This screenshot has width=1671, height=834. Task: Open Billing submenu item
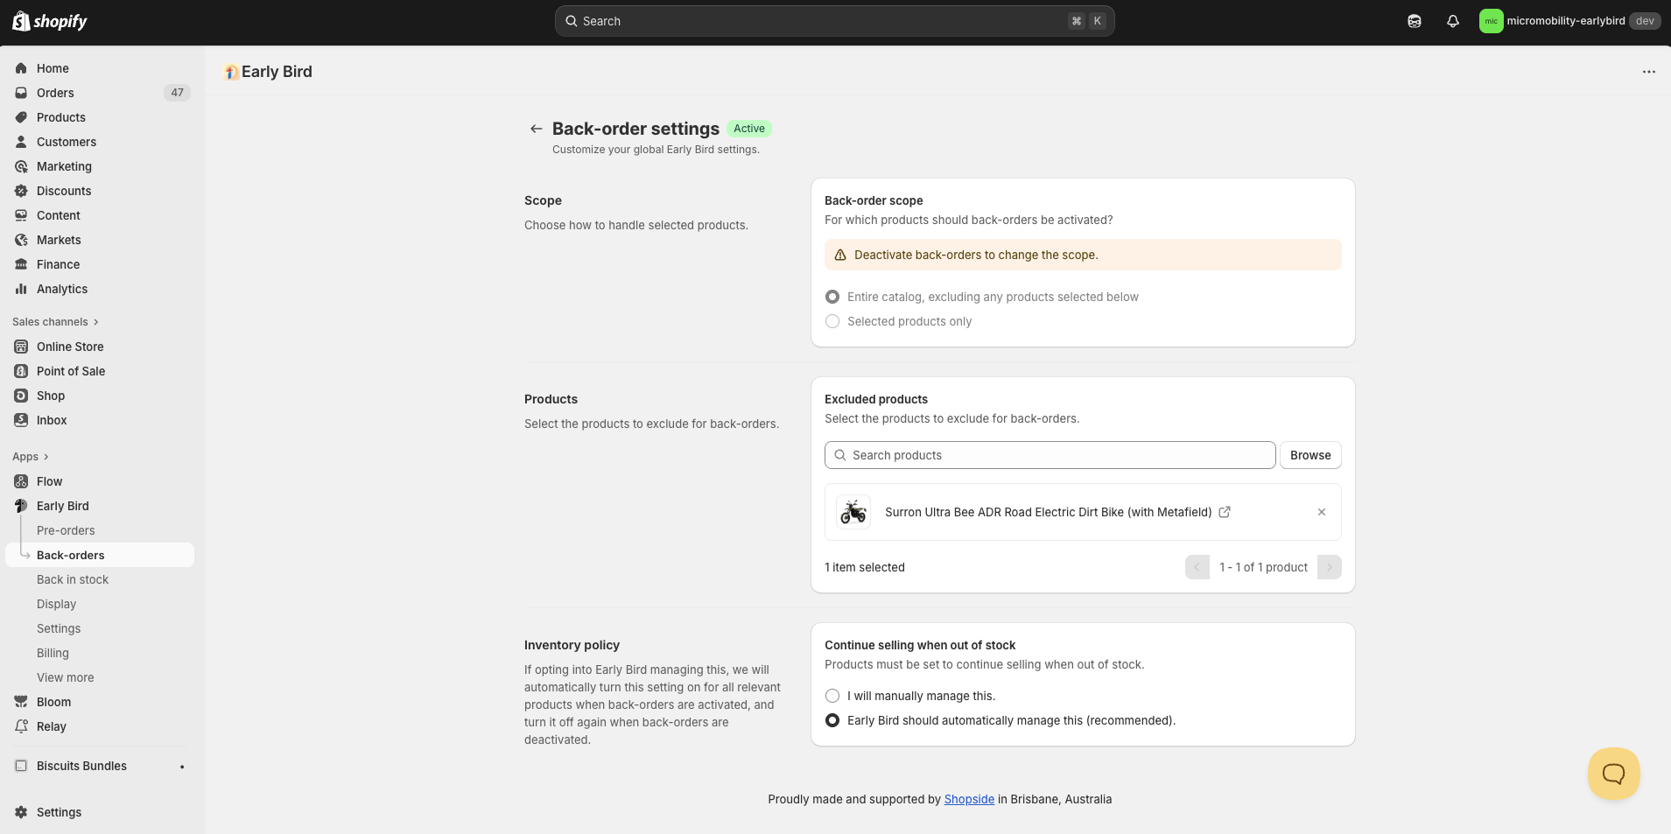53,653
